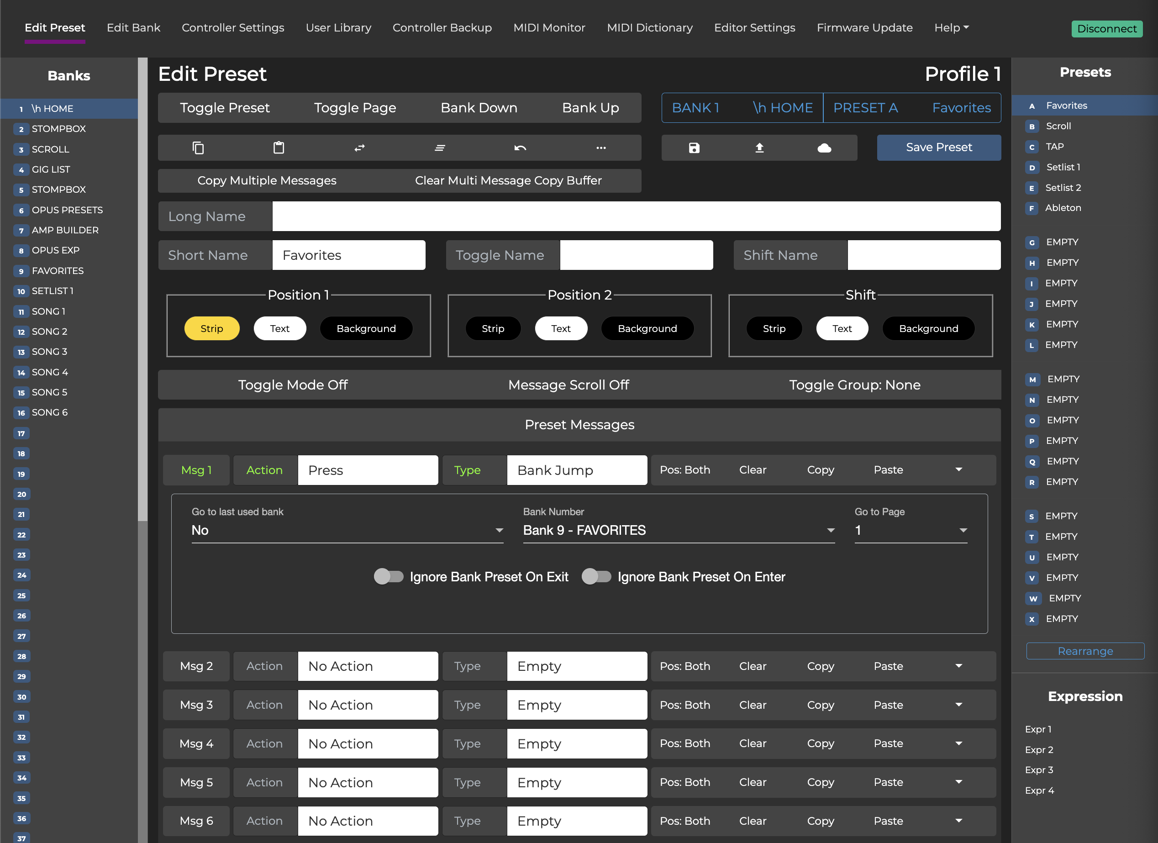Viewport: 1158px width, 843px height.
Task: Click the Save Preset button
Action: click(938, 148)
